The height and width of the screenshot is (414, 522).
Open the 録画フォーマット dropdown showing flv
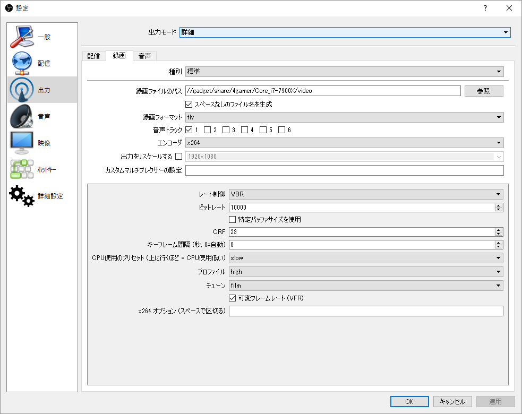(344, 117)
